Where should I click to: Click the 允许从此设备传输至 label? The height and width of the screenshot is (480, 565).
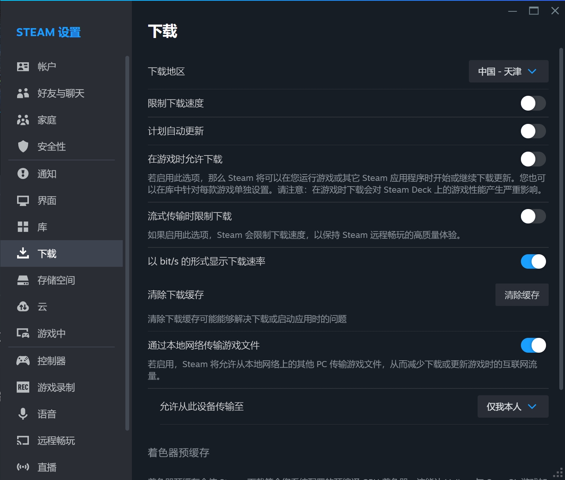[x=202, y=407]
